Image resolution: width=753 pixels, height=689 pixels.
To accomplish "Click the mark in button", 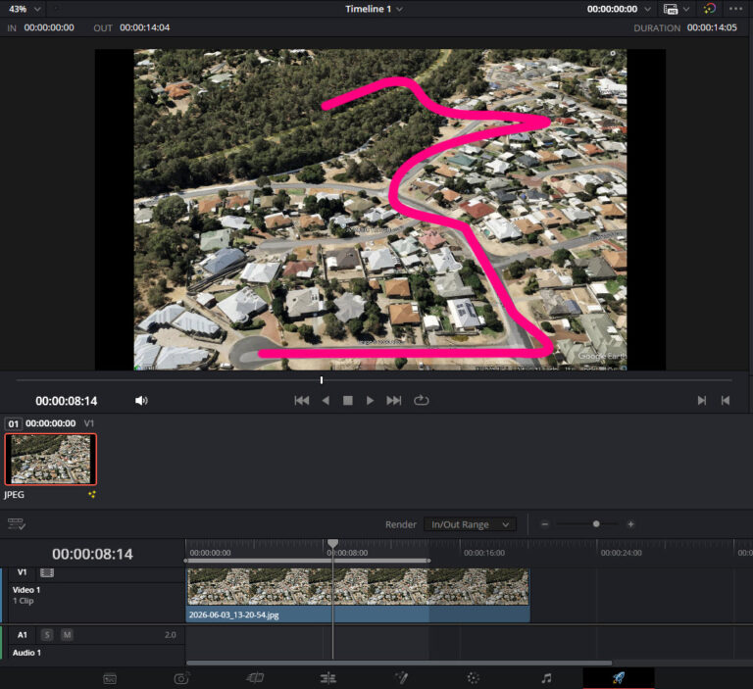I will coord(702,401).
